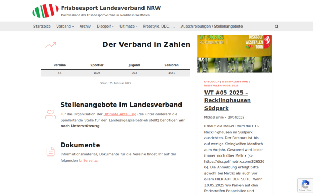
Task: Click the reCAPTCHA badge icon
Action: pyautogui.click(x=305, y=186)
